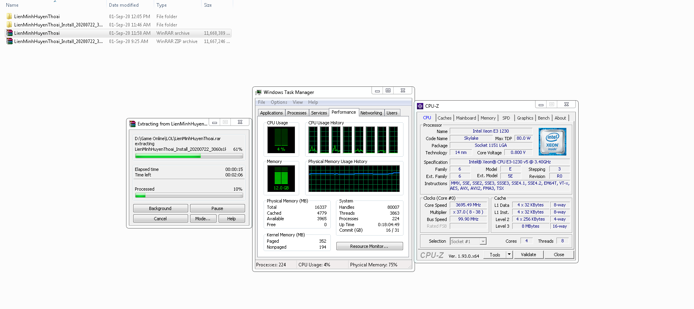This screenshot has width=694, height=309.
Task: Select the LienMinhHuyenThoai folder icon
Action: (9, 17)
